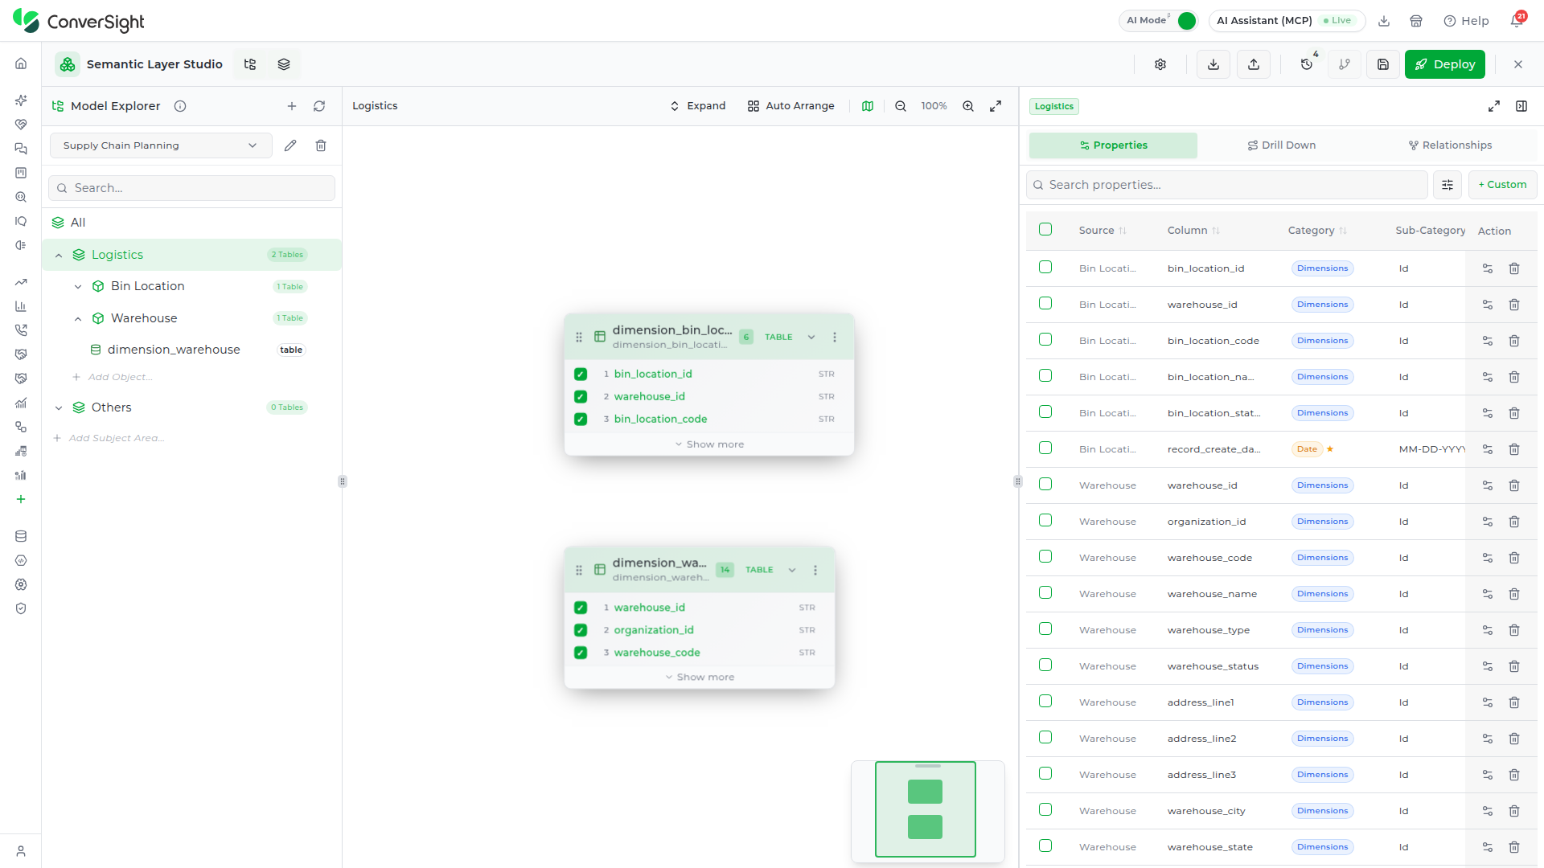Edit the Supply Chain Planning model pencil icon

click(x=290, y=145)
